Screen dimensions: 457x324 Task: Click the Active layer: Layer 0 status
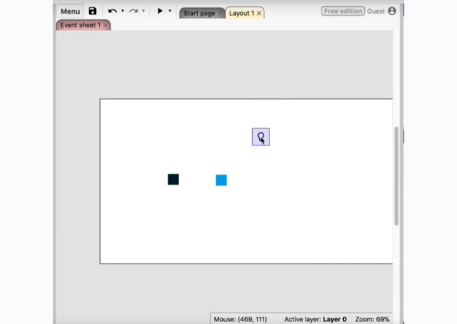pos(316,319)
